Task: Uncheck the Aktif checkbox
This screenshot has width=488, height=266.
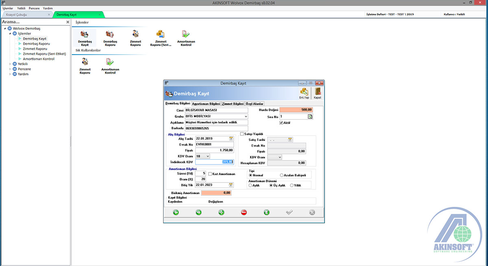Action: [x=281, y=123]
